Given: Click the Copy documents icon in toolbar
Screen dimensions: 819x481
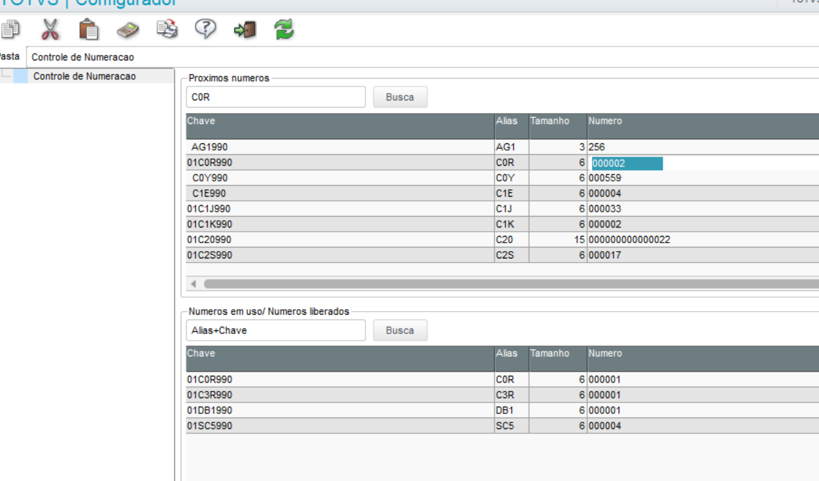Looking at the screenshot, I should [10, 29].
